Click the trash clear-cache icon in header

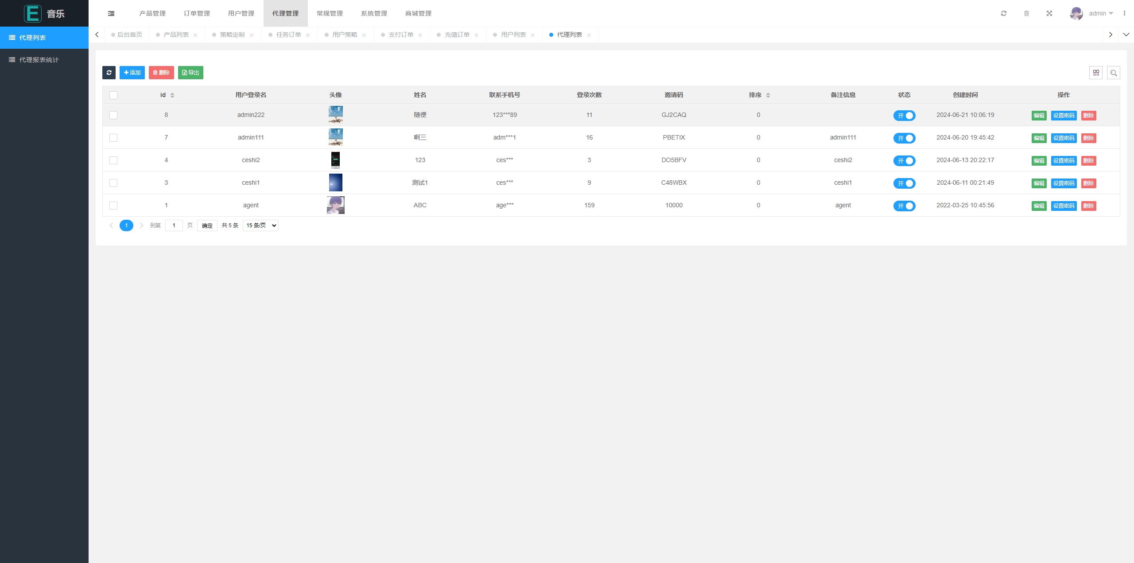(x=1026, y=13)
